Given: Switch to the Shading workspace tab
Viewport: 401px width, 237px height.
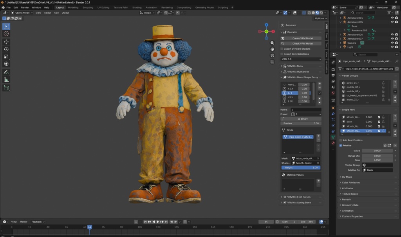Looking at the screenshot, I should [137, 7].
